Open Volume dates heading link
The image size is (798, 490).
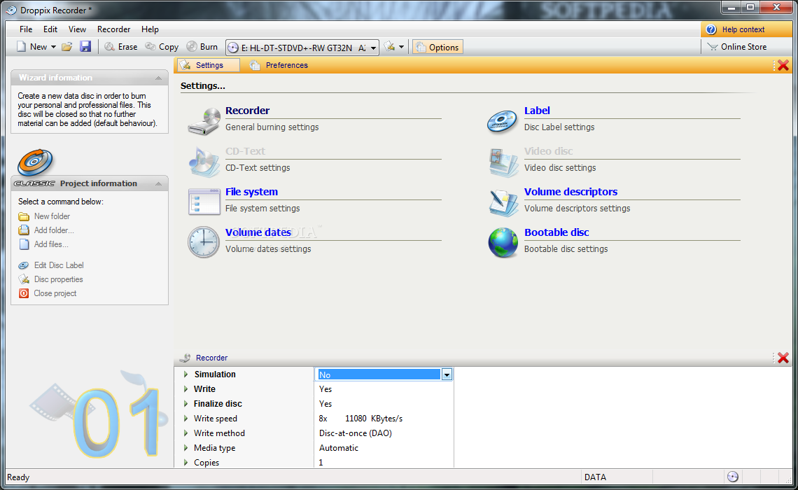(x=258, y=232)
